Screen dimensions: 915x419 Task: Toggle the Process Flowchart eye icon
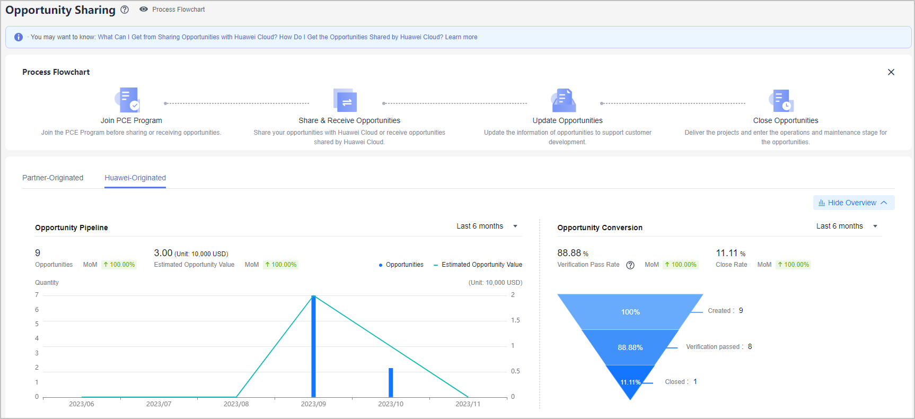coord(144,10)
